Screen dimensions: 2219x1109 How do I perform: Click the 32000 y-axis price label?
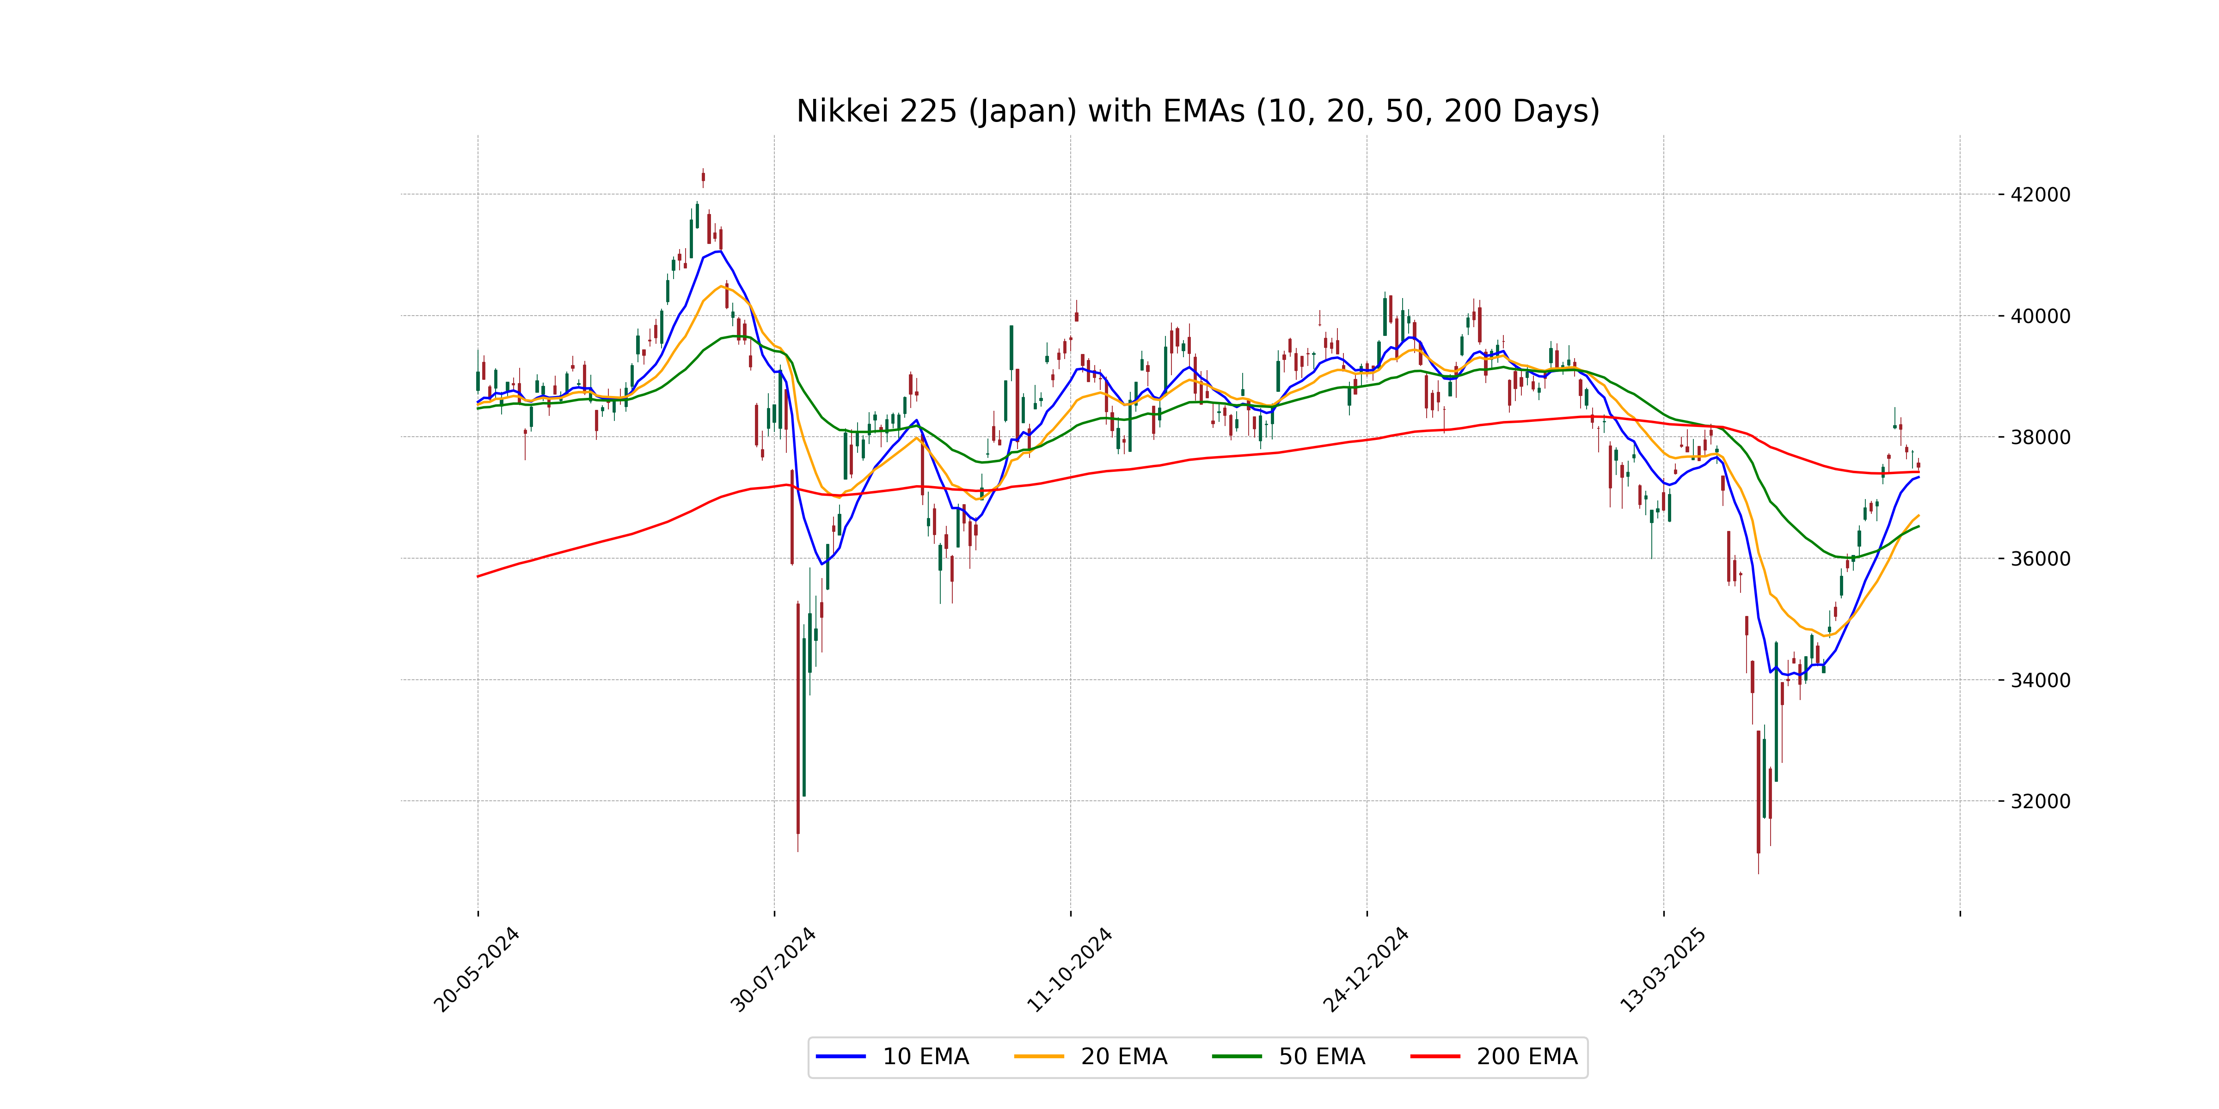pyautogui.click(x=2039, y=802)
